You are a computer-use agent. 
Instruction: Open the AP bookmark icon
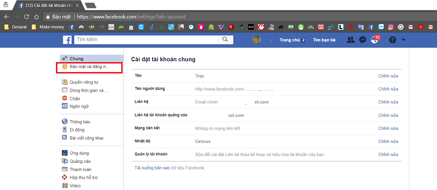(x=101, y=27)
